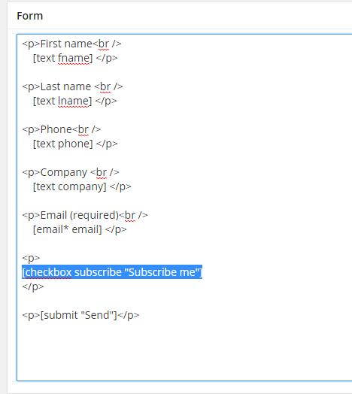The image size is (352, 394).
Task: Click the lone closing </p> below checkbox line
Action: click(32, 286)
